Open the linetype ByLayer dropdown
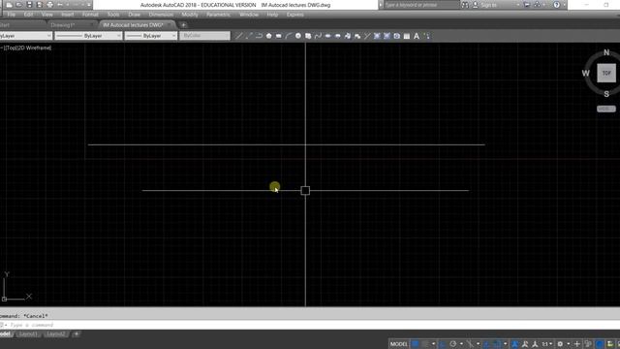This screenshot has width=620, height=349. (x=88, y=36)
